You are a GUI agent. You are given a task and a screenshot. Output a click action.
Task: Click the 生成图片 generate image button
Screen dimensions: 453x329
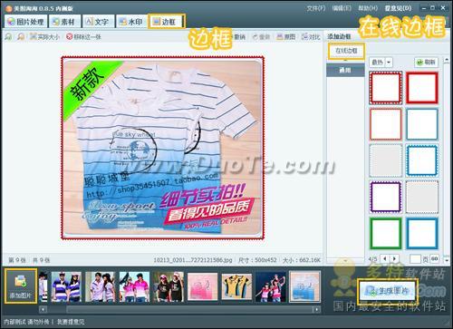pyautogui.click(x=388, y=291)
